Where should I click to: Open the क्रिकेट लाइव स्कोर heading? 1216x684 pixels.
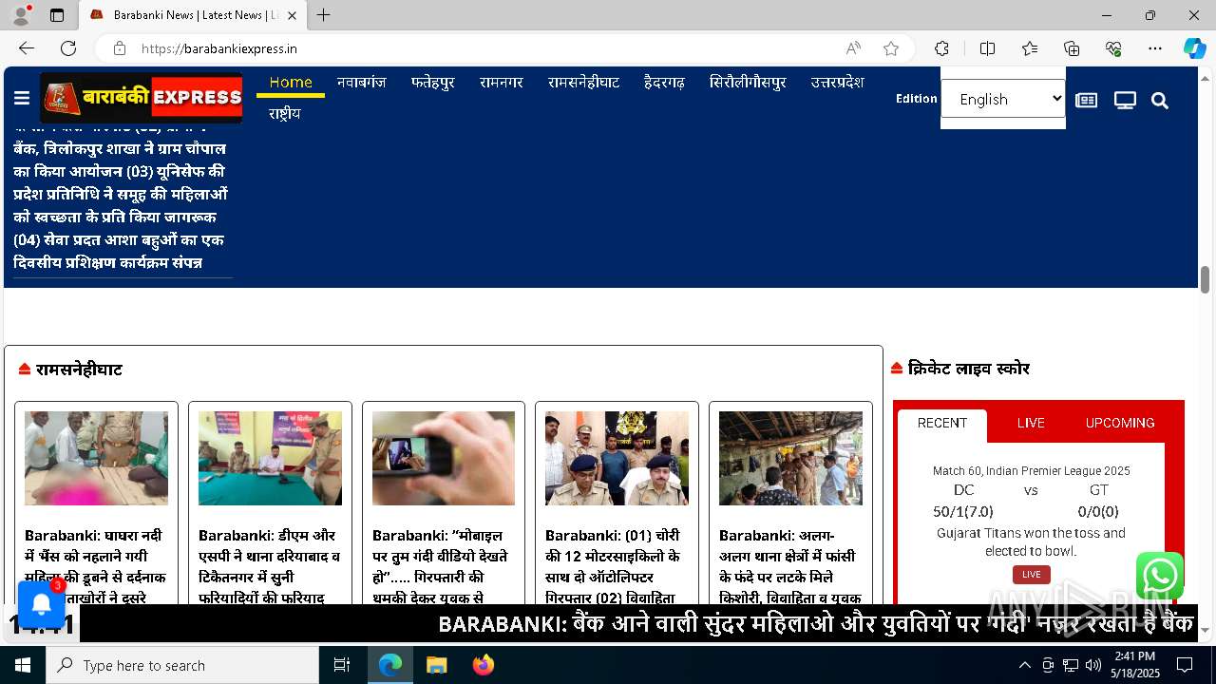point(969,369)
